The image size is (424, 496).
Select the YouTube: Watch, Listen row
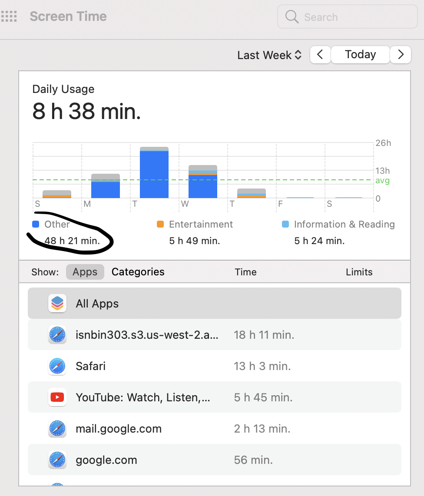tap(215, 397)
